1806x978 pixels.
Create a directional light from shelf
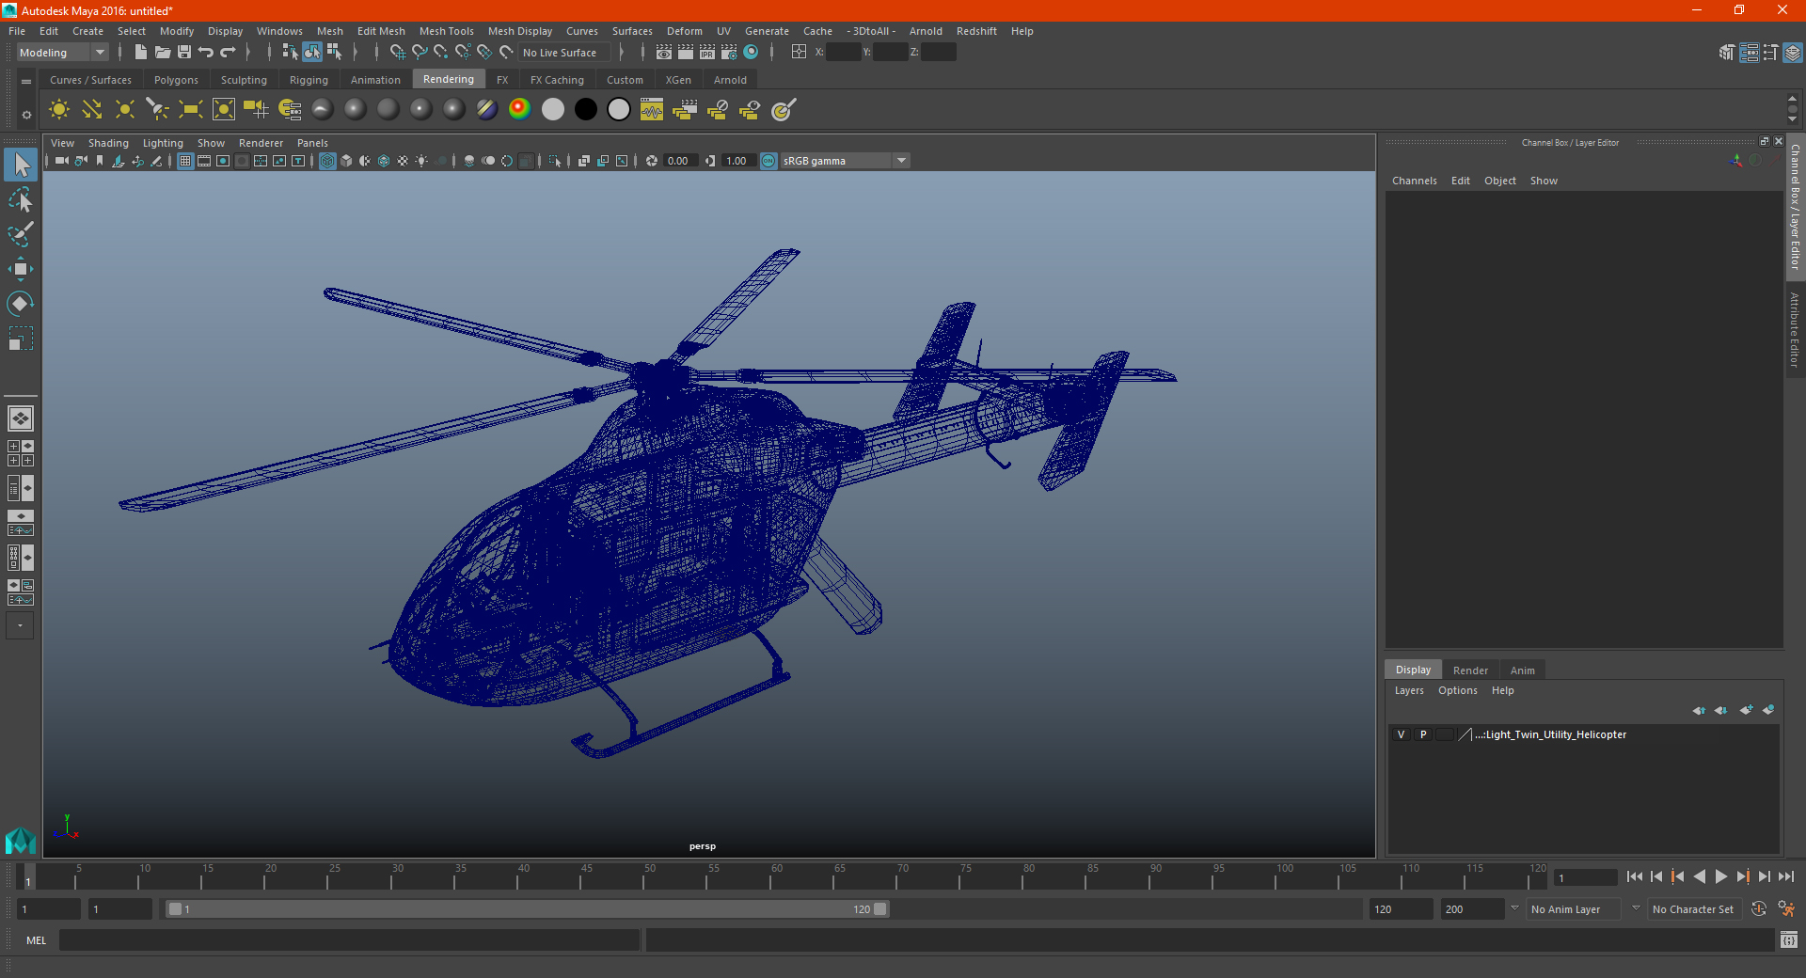[92, 110]
